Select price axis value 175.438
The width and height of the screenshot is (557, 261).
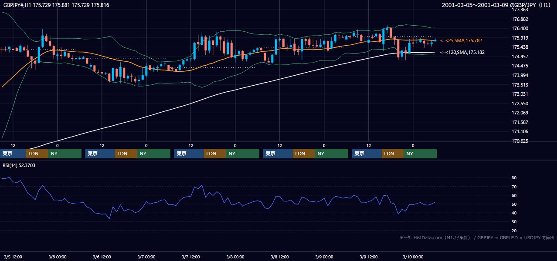pos(520,47)
